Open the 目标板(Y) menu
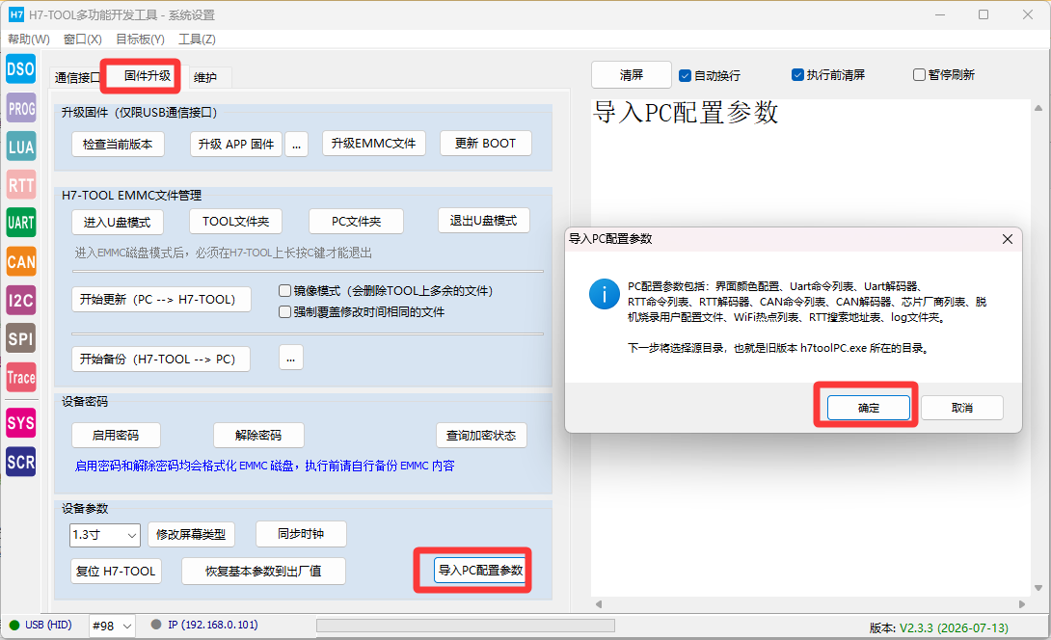Screen dimensions: 1051x640 (140, 40)
